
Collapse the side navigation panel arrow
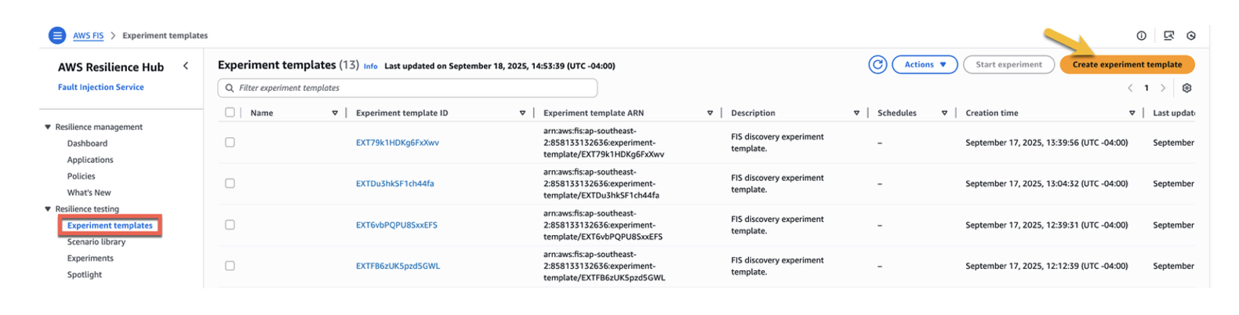click(186, 67)
